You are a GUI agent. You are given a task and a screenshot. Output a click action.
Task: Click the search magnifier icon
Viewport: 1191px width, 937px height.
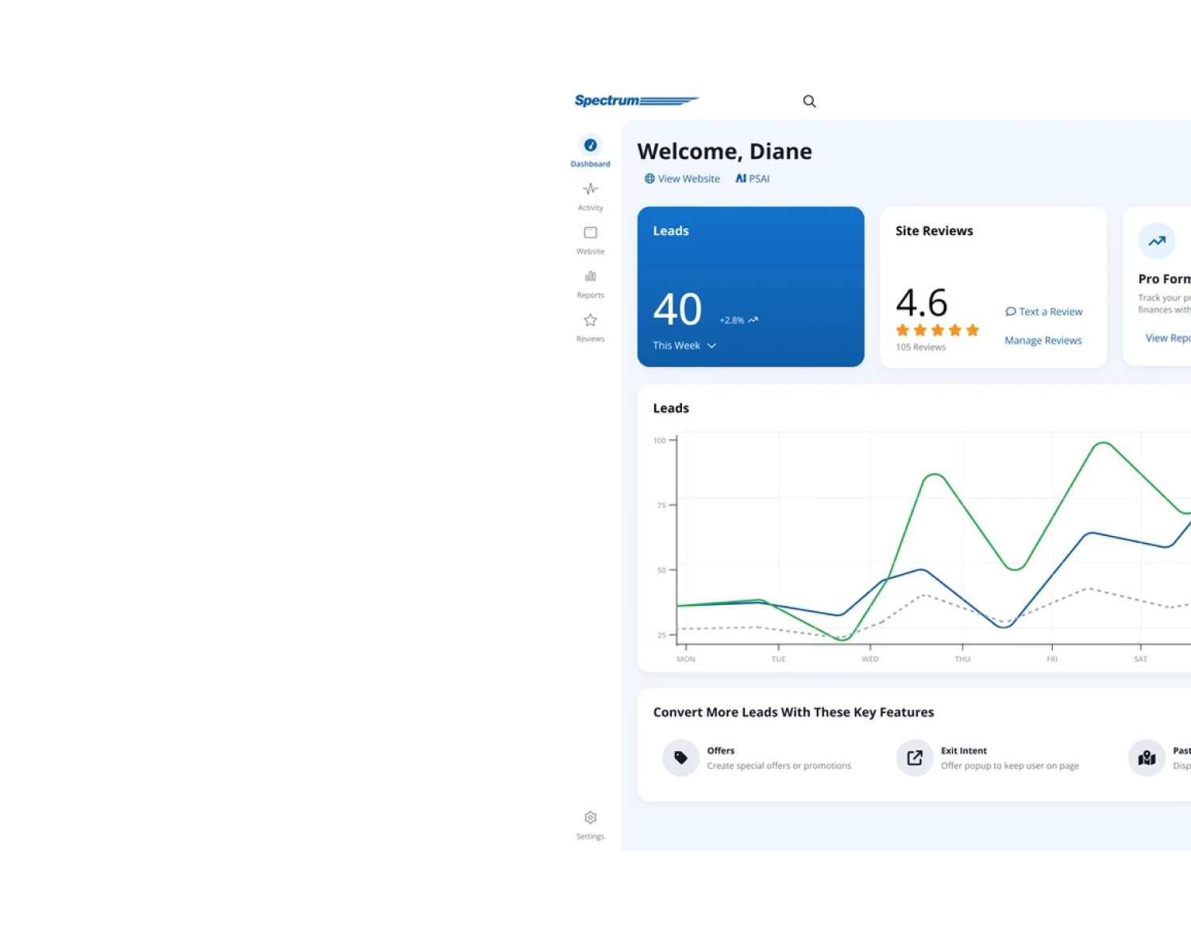809,102
